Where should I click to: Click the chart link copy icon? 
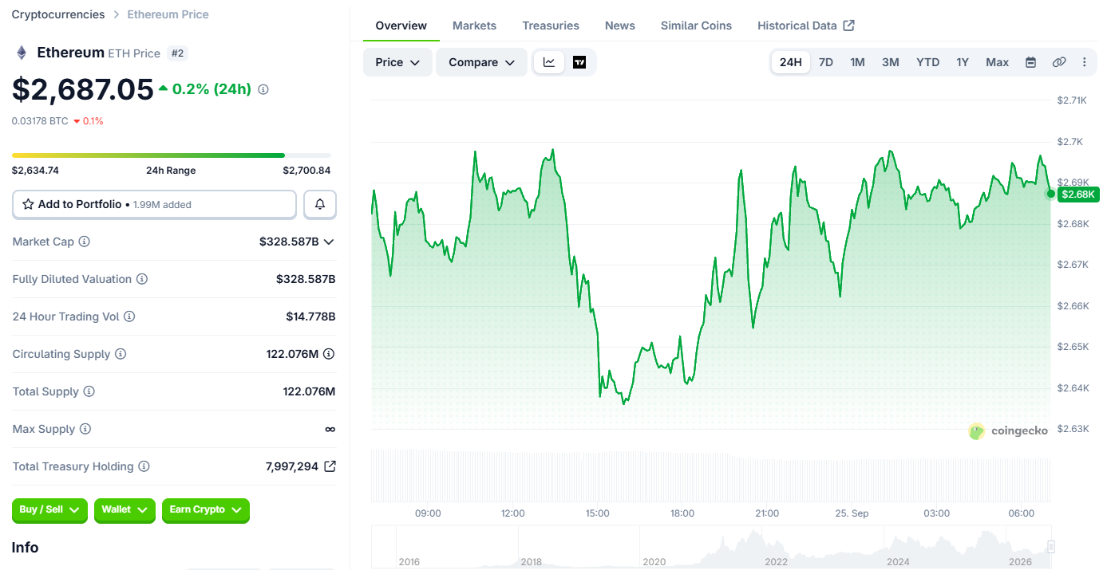coord(1059,62)
